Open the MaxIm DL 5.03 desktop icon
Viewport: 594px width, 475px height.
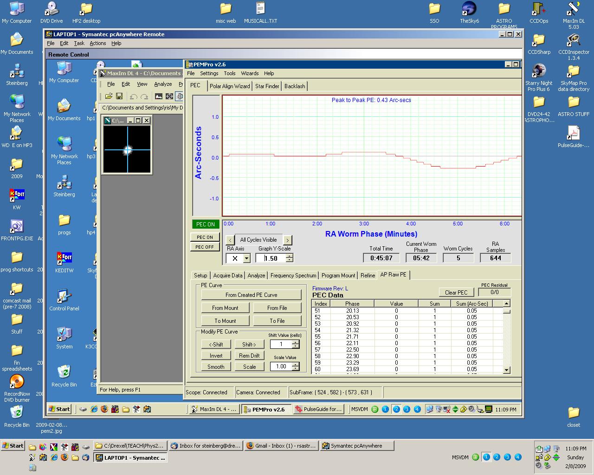(574, 15)
